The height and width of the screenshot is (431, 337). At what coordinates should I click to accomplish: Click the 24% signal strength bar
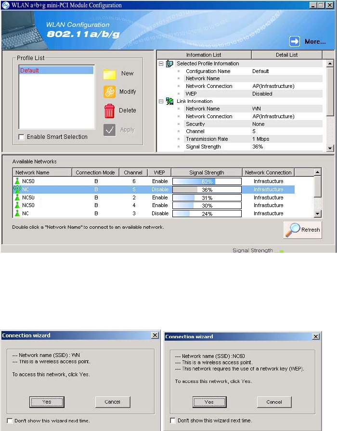click(x=207, y=213)
